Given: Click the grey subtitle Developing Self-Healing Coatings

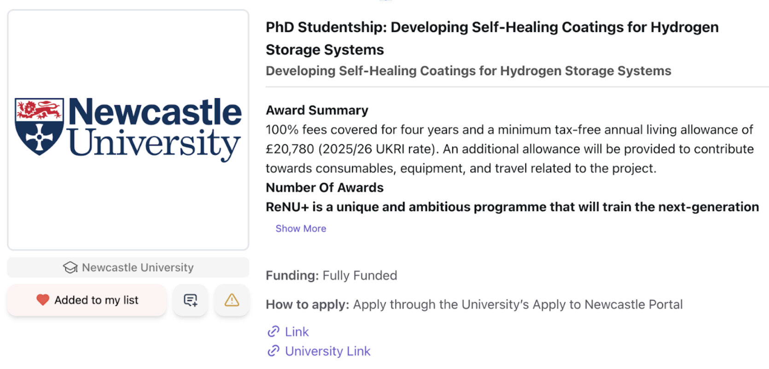Looking at the screenshot, I should point(468,71).
